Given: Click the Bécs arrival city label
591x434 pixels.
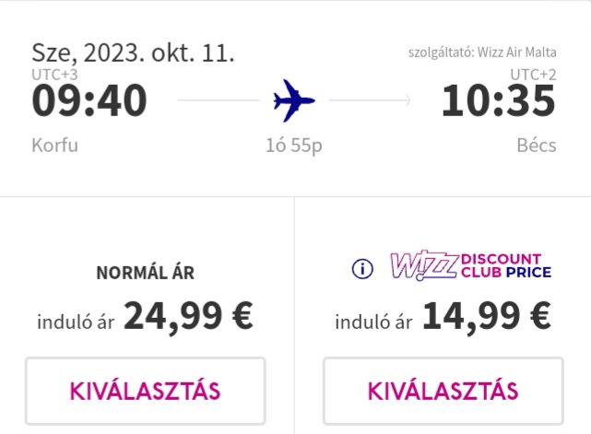Looking at the screenshot, I should [x=537, y=145].
